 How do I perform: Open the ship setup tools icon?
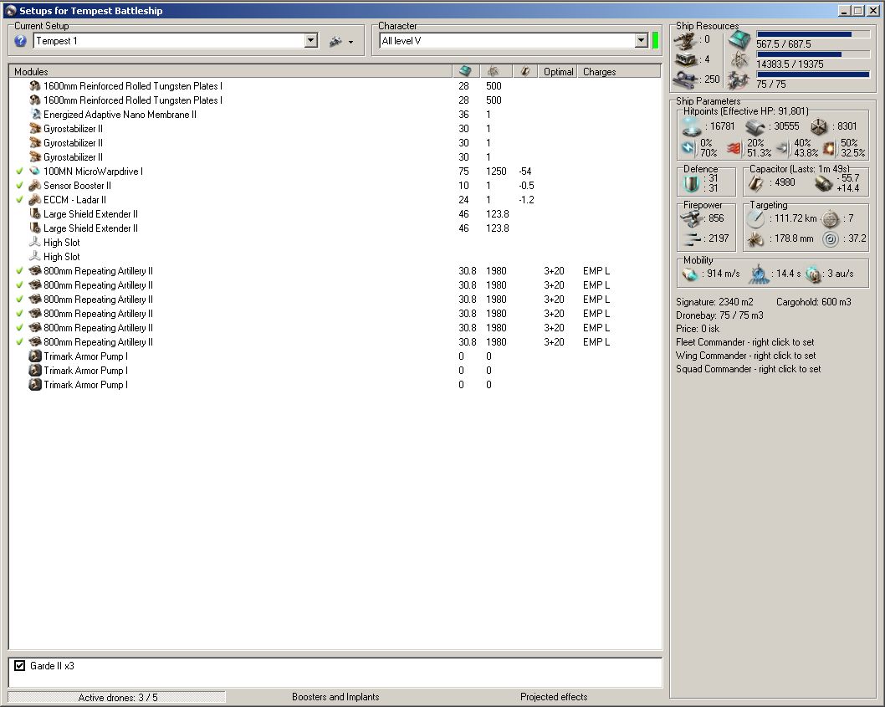(x=335, y=41)
